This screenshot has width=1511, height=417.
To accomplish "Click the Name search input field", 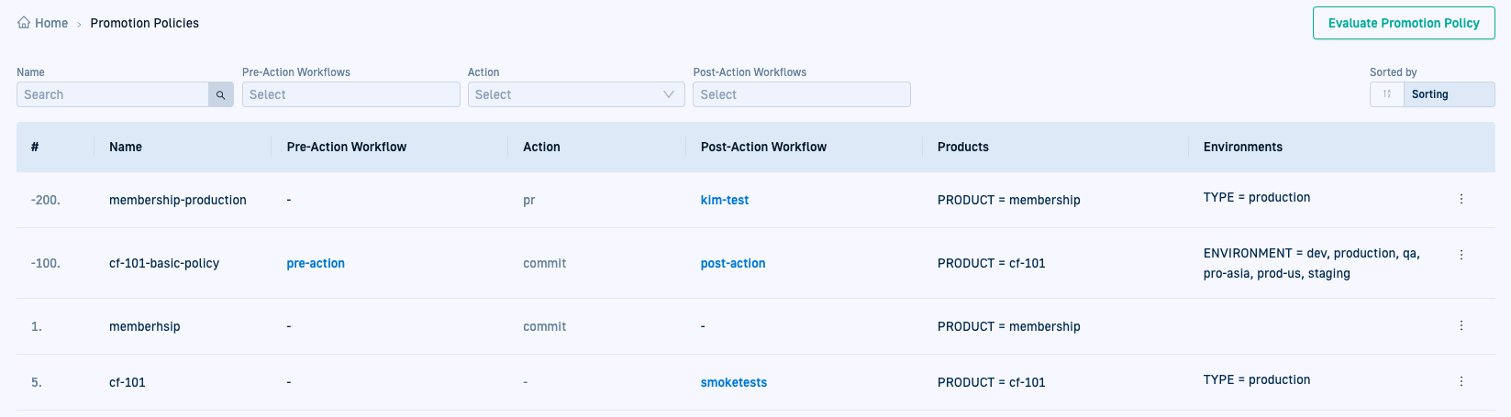I will point(114,94).
